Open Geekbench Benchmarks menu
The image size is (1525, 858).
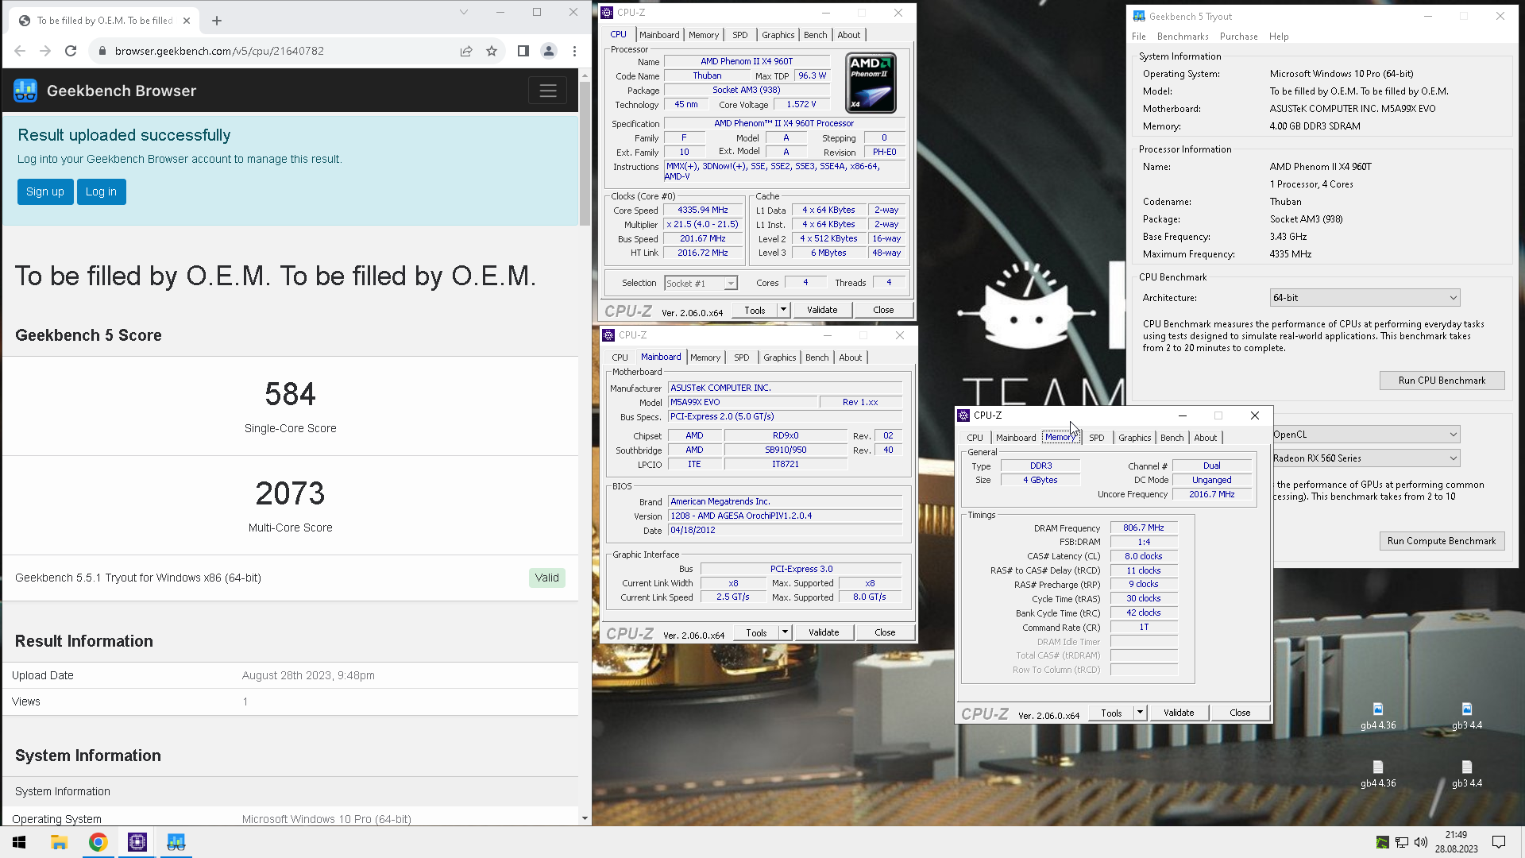[x=1183, y=37]
